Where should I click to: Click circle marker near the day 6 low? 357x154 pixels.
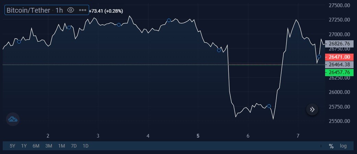click(269, 106)
